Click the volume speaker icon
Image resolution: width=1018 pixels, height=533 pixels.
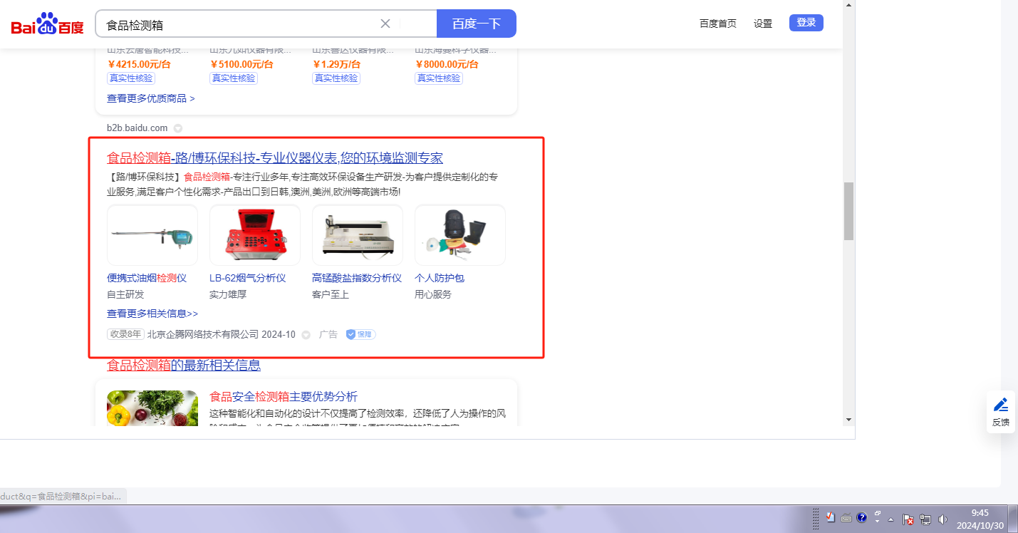pos(943,519)
